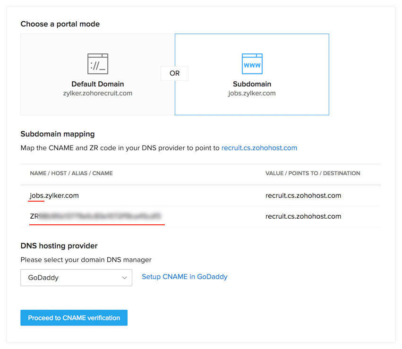Viewport: 402px width, 349px height.
Task: Open the GoDaddy DNS manager dropdown
Action: click(76, 278)
